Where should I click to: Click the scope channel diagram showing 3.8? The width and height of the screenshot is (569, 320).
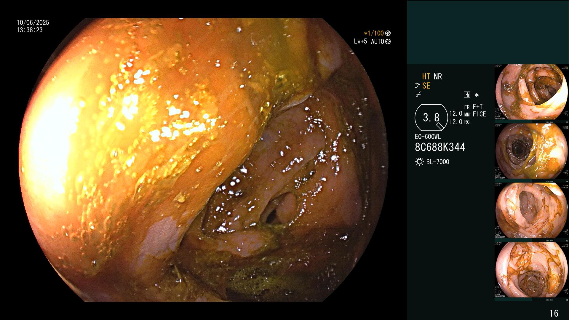pos(431,118)
